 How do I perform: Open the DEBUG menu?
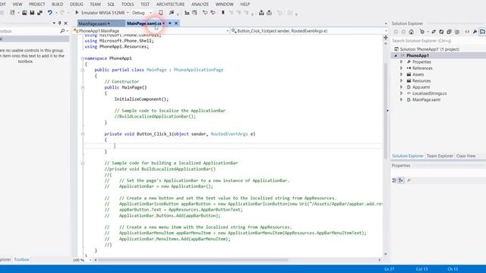click(x=77, y=5)
